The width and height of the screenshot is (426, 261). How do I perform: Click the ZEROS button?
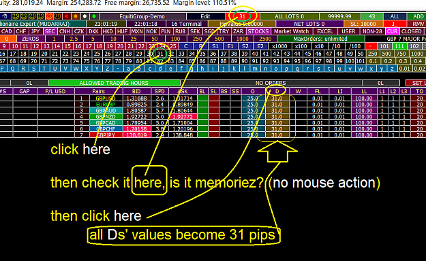[30, 39]
